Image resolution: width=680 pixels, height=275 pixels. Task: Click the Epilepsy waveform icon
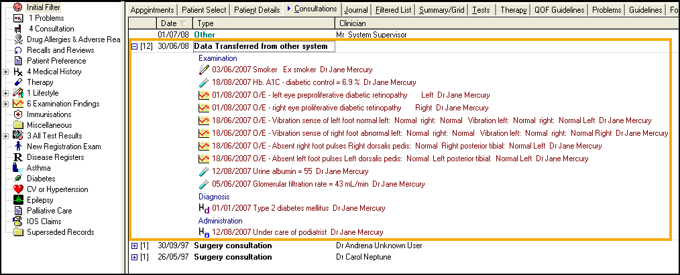pyautogui.click(x=18, y=200)
